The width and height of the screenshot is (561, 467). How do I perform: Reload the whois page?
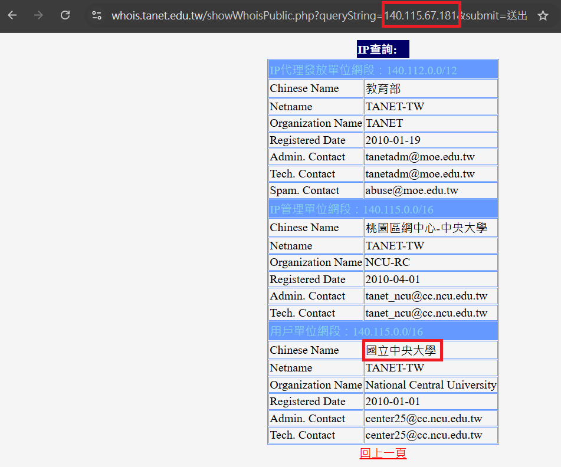point(65,15)
